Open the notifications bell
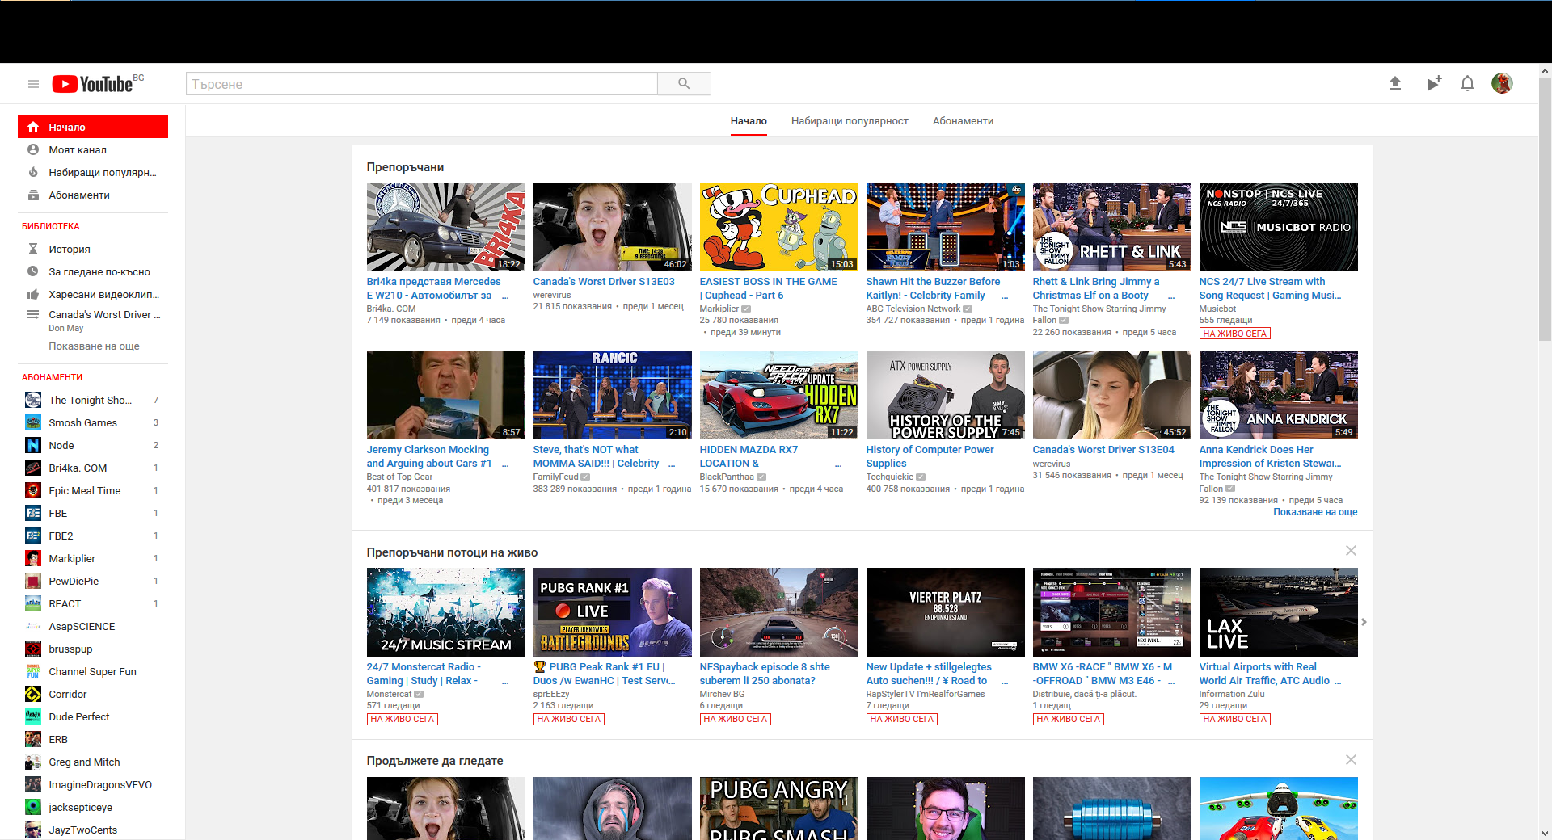This screenshot has width=1552, height=840. click(1467, 83)
